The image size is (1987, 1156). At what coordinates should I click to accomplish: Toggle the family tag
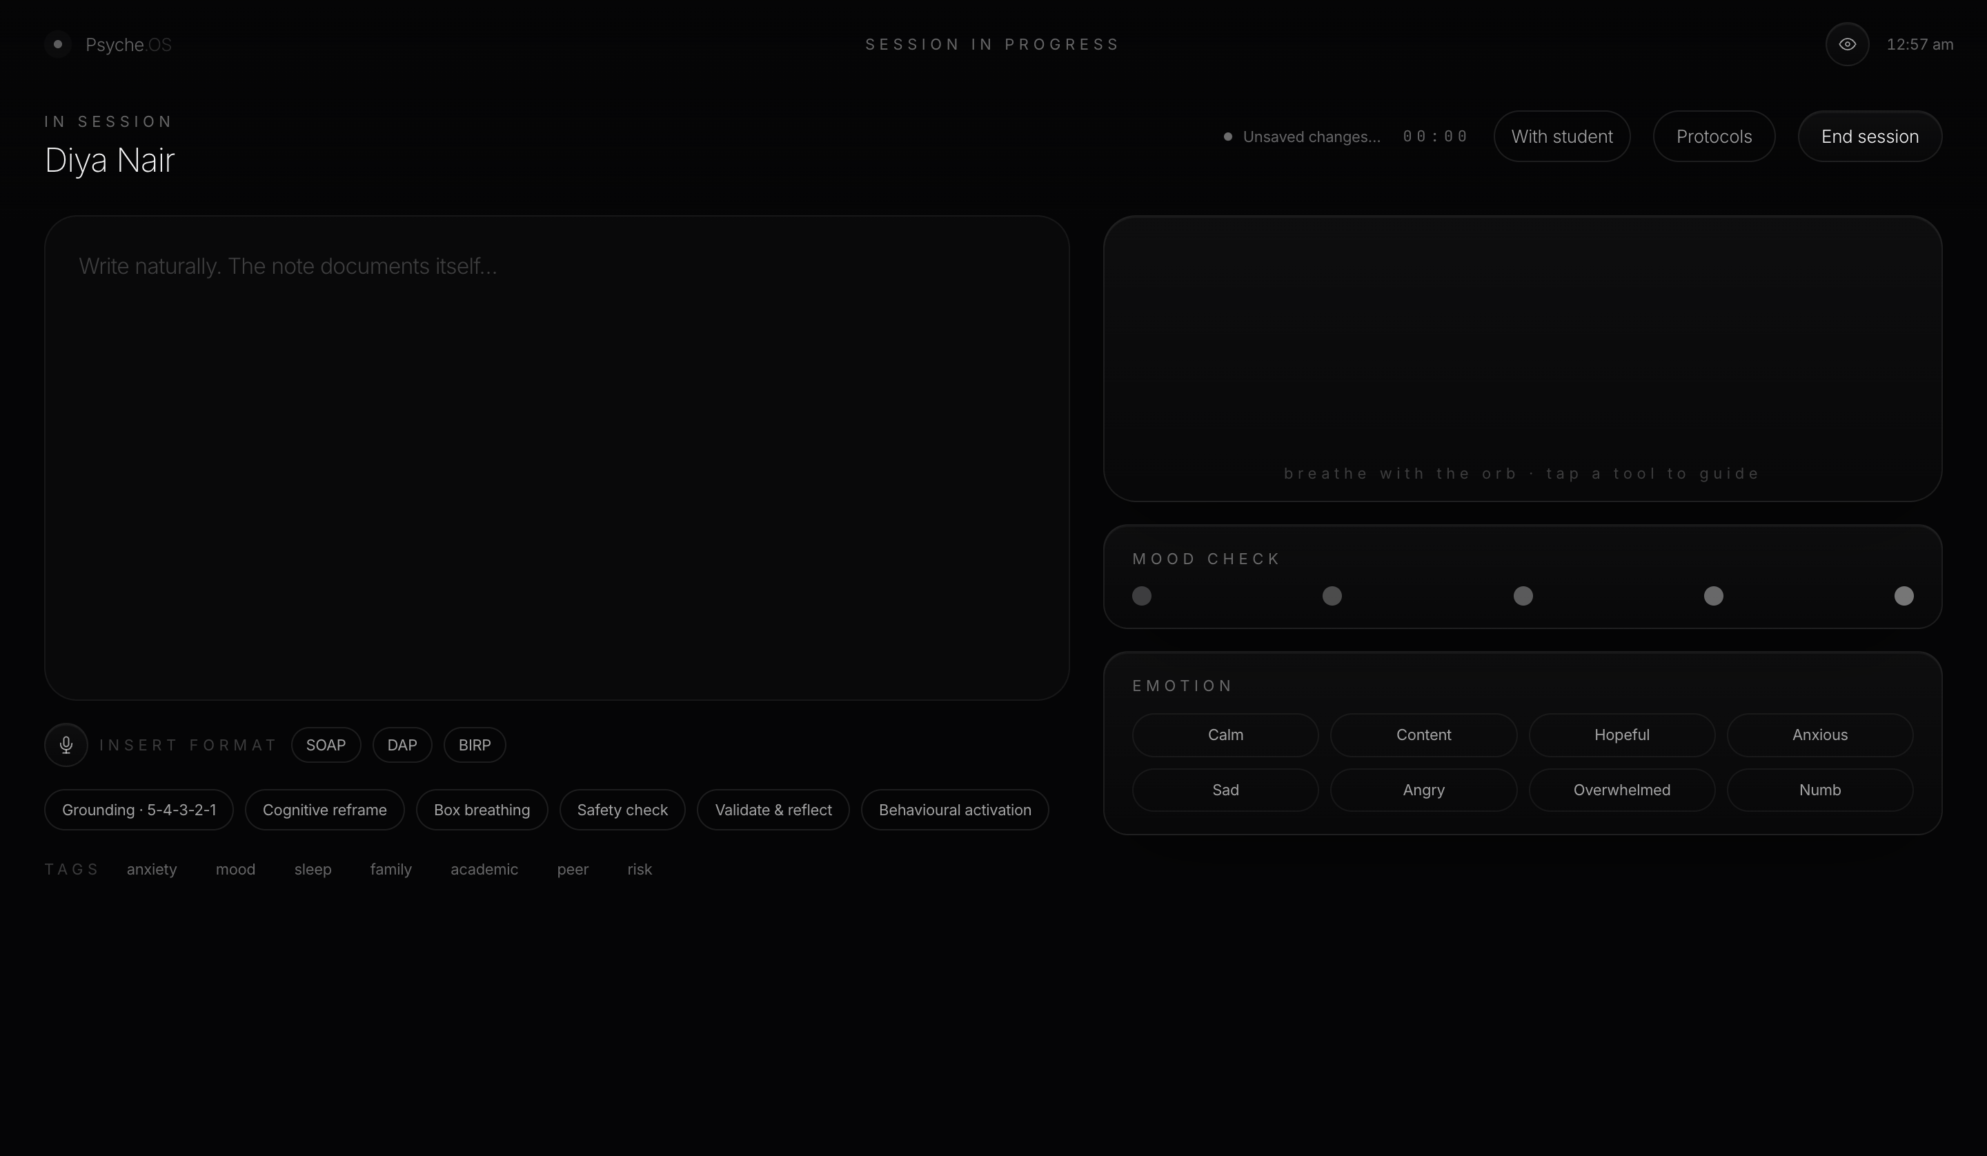point(391,868)
